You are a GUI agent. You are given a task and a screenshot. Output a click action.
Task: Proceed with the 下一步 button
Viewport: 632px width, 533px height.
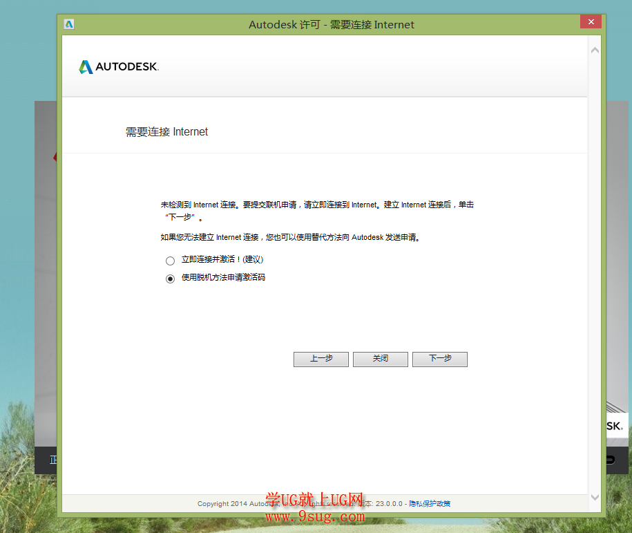pos(440,359)
